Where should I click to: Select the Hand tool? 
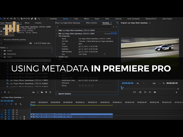[35, 19]
